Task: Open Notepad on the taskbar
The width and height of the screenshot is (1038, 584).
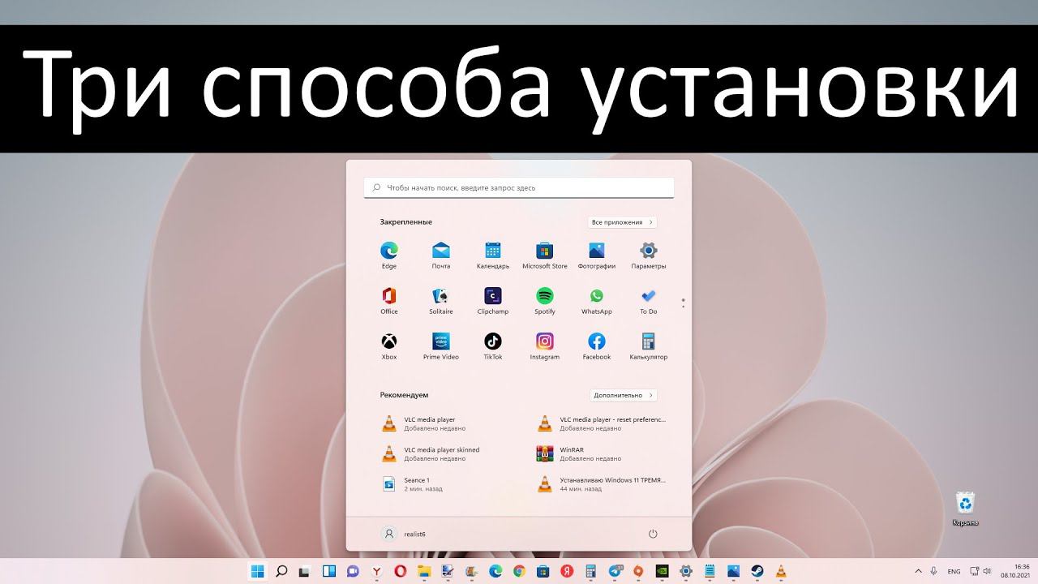Action: coord(710,571)
